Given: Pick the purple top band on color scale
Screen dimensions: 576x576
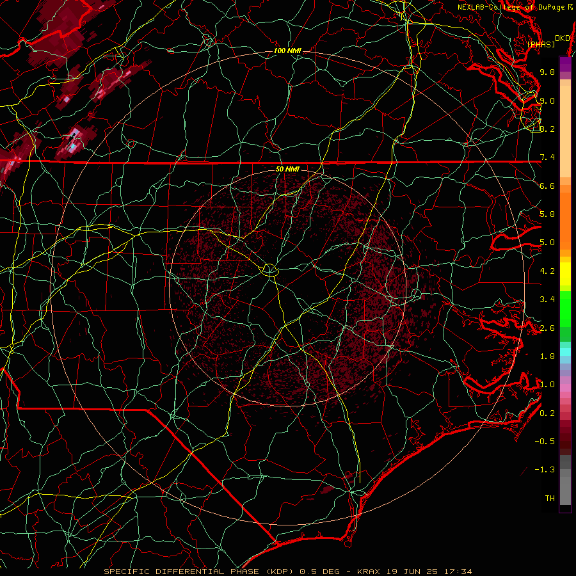Looking at the screenshot, I should coord(565,64).
